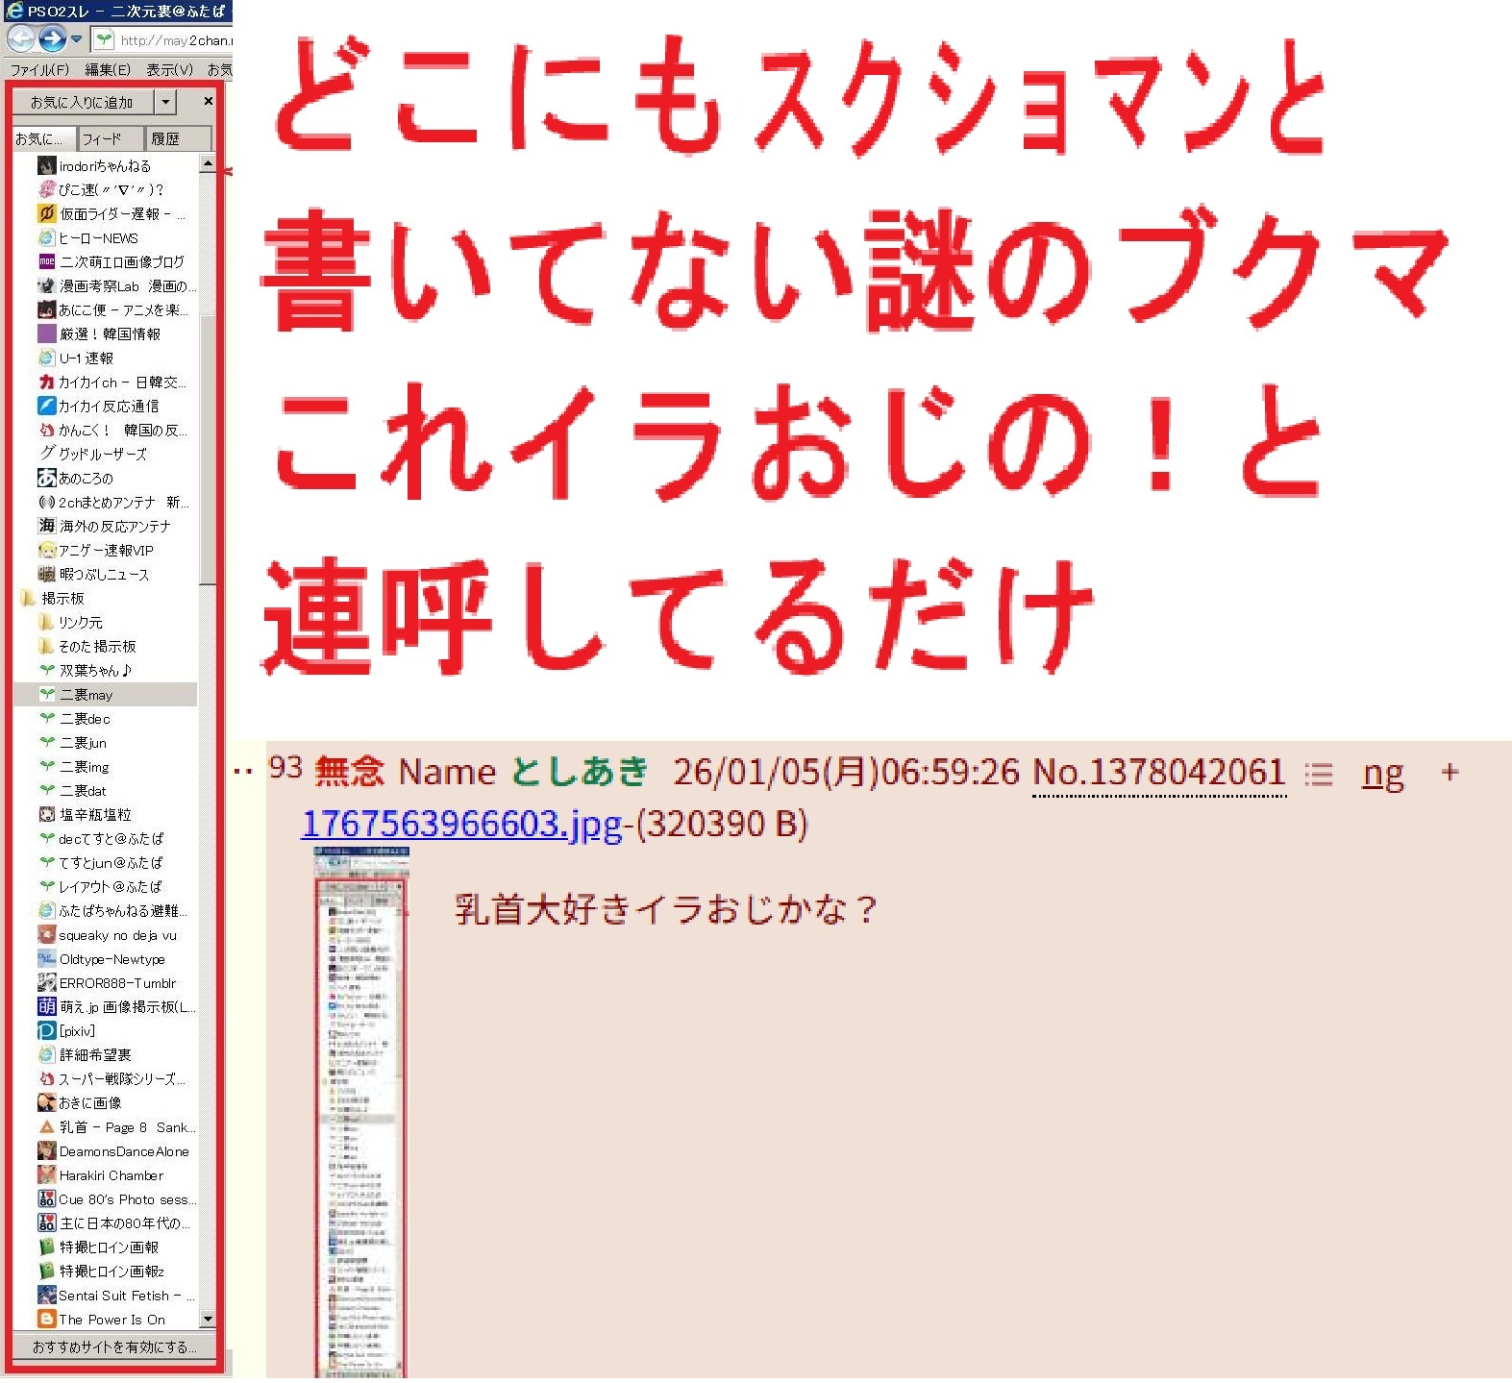Click the plus sign next to ng
This screenshot has height=1383, width=1512.
[1450, 772]
